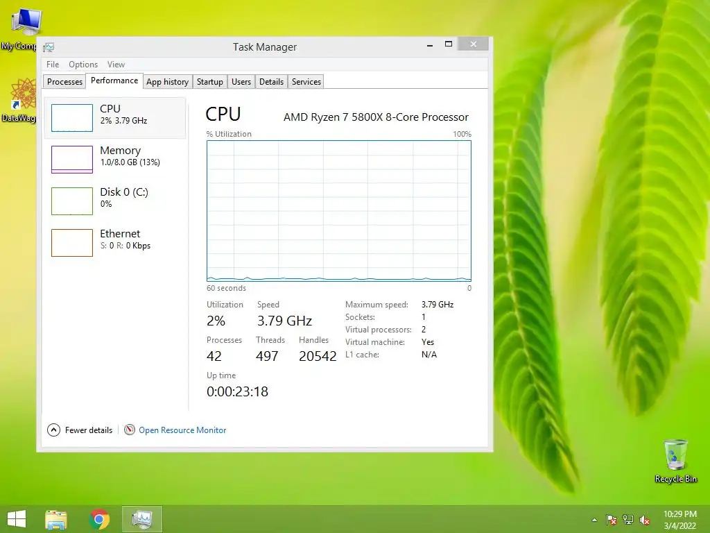Click the handles count 20542
This screenshot has height=533, width=710.
(x=318, y=356)
